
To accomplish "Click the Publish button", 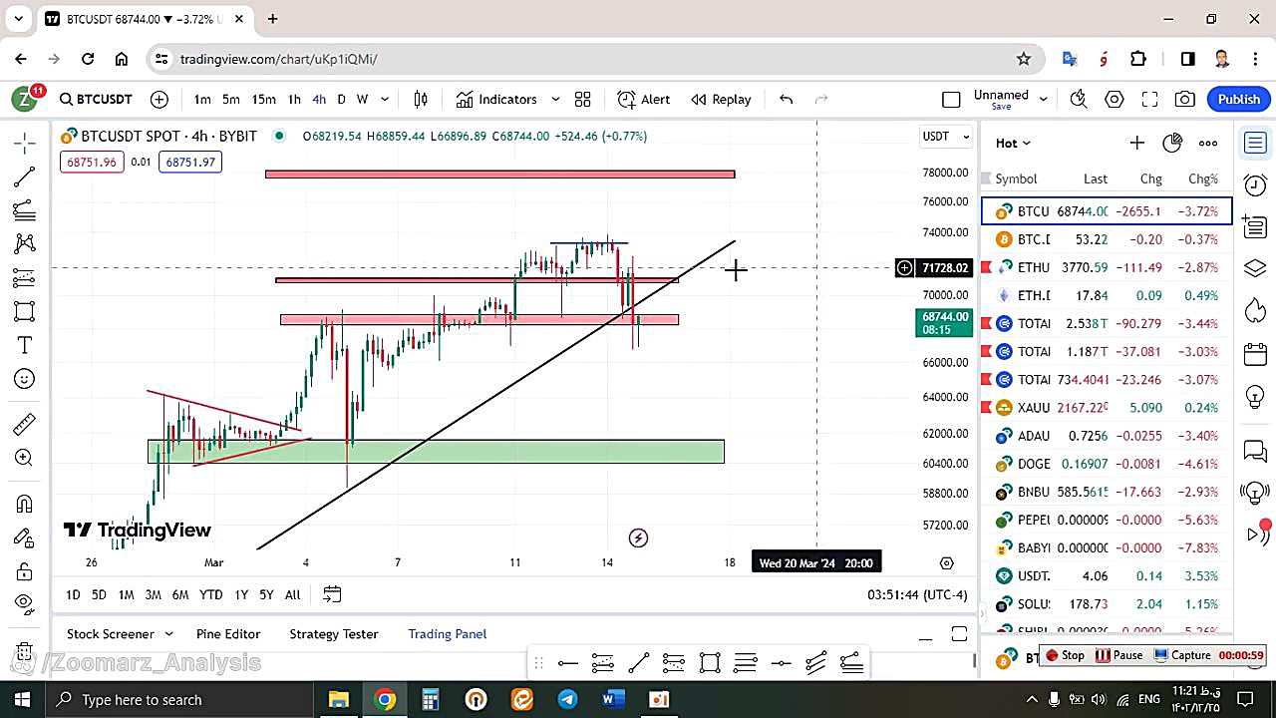I will [x=1238, y=99].
